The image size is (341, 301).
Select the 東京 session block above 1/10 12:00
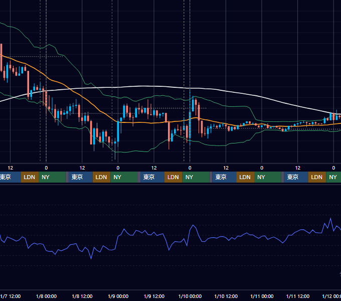(x=224, y=177)
